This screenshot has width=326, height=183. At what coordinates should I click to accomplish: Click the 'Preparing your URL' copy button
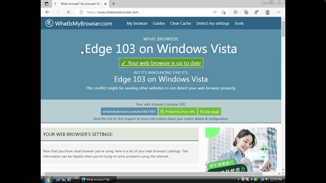178,112
